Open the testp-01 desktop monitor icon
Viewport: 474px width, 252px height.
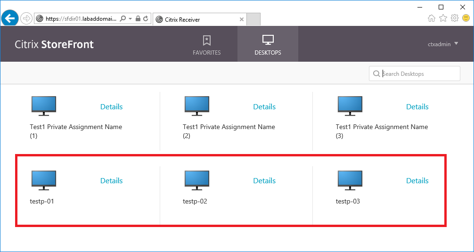click(x=44, y=180)
